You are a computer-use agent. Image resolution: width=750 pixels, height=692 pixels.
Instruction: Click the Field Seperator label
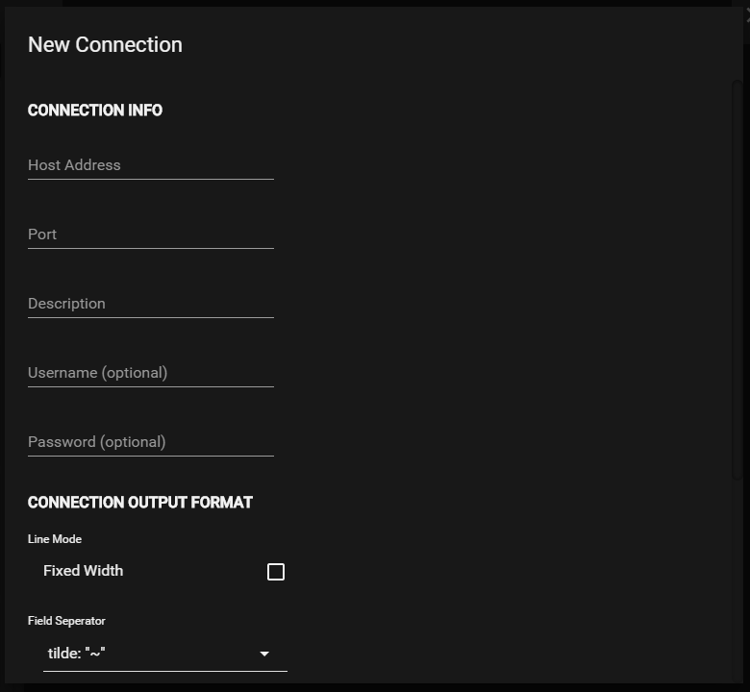pyautogui.click(x=66, y=621)
